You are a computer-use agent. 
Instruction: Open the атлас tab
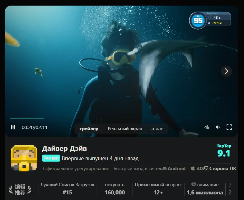pyautogui.click(x=157, y=129)
